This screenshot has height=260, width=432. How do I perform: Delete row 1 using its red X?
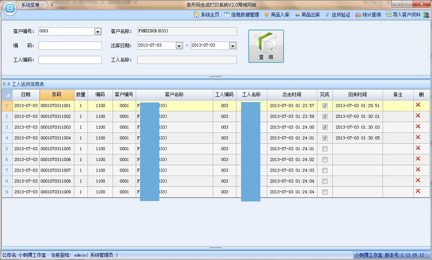tap(418, 105)
